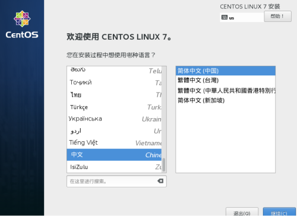Select IsiZulu in the language list
Screen dimensions: 297x216
114,167
